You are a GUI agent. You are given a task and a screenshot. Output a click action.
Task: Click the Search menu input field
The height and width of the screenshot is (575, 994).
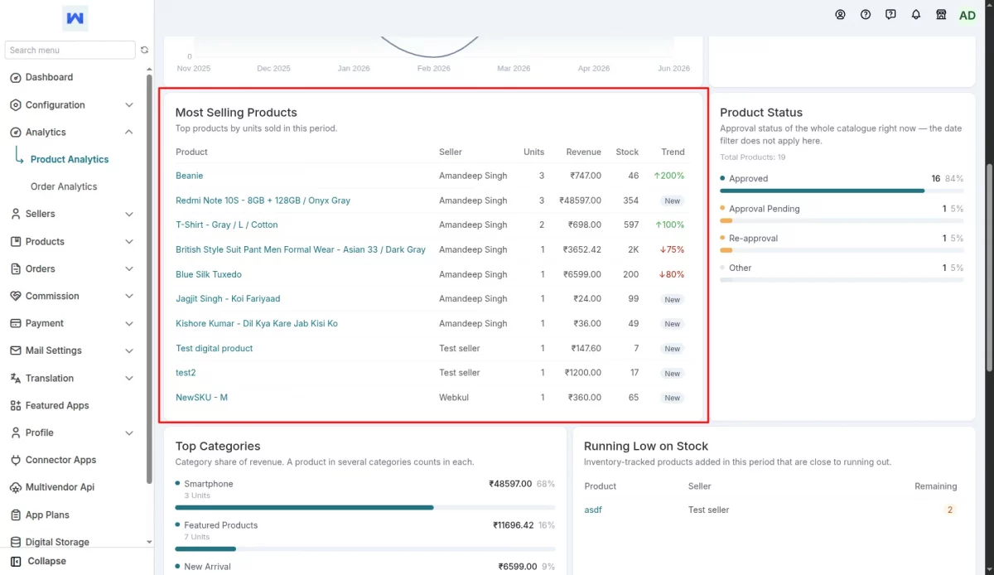click(70, 51)
